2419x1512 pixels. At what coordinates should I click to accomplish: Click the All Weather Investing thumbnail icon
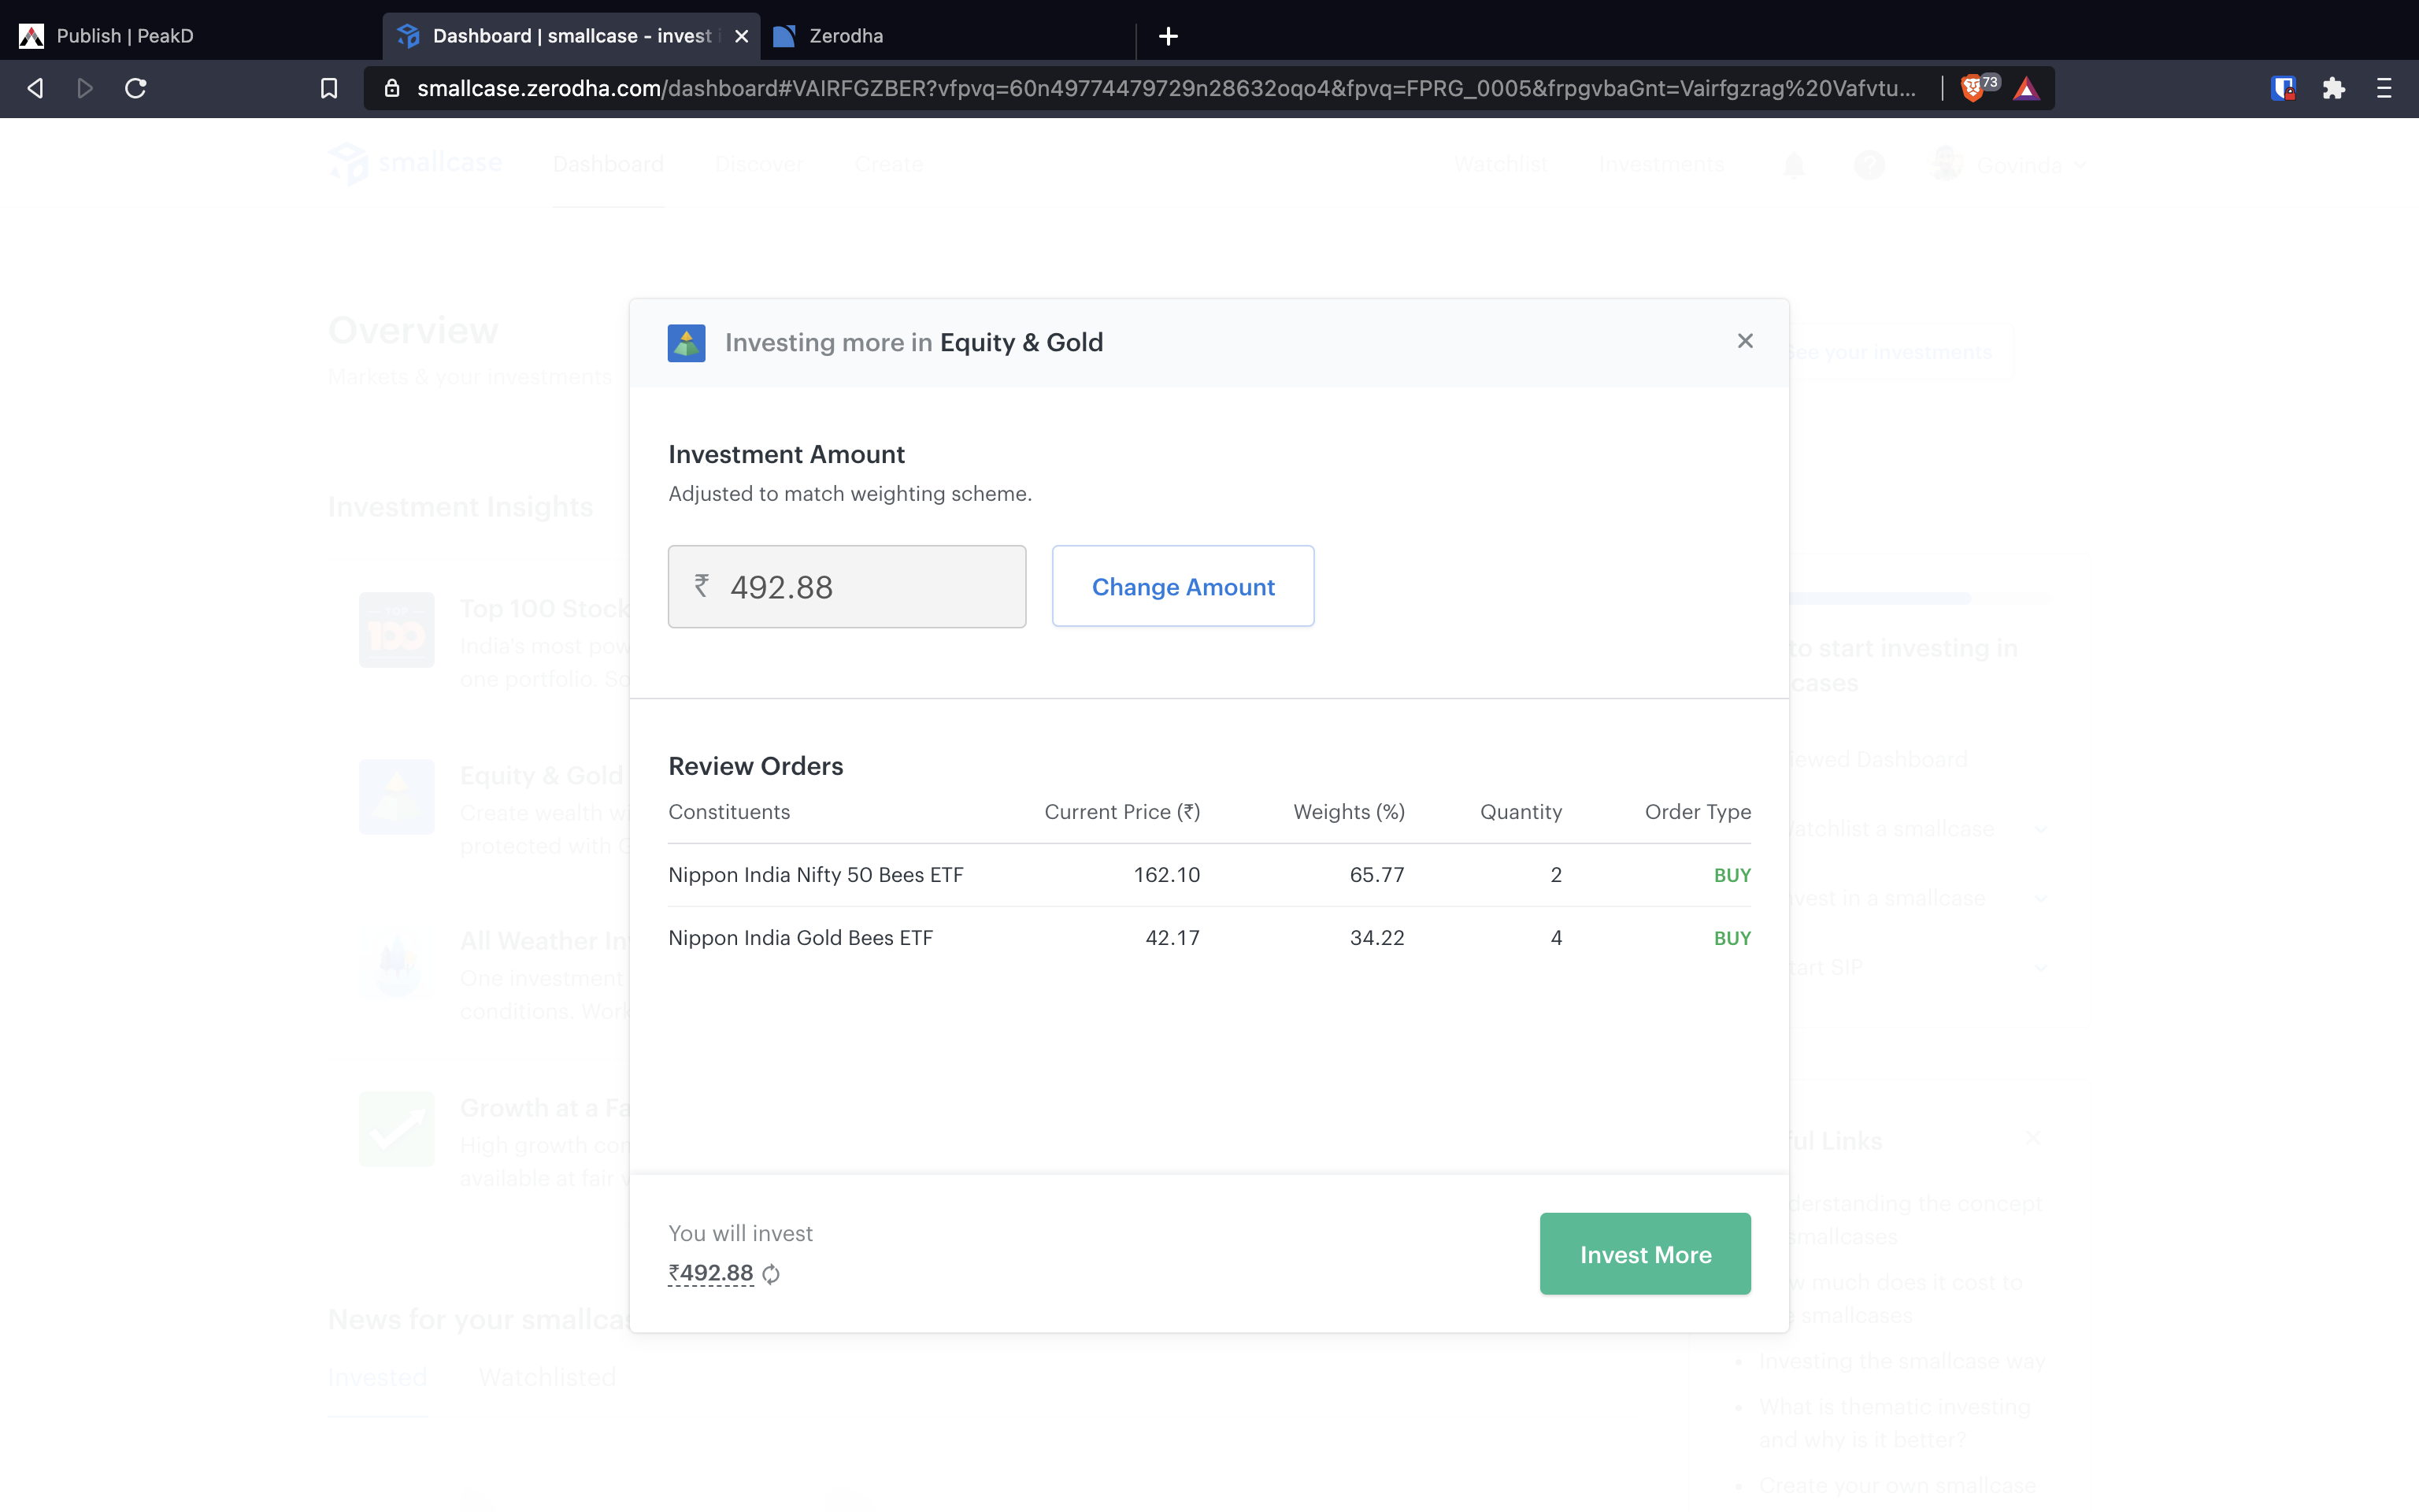(x=396, y=963)
